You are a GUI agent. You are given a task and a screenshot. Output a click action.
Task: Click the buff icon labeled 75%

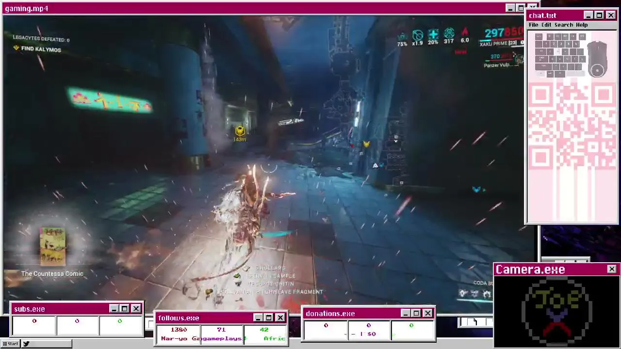(402, 36)
